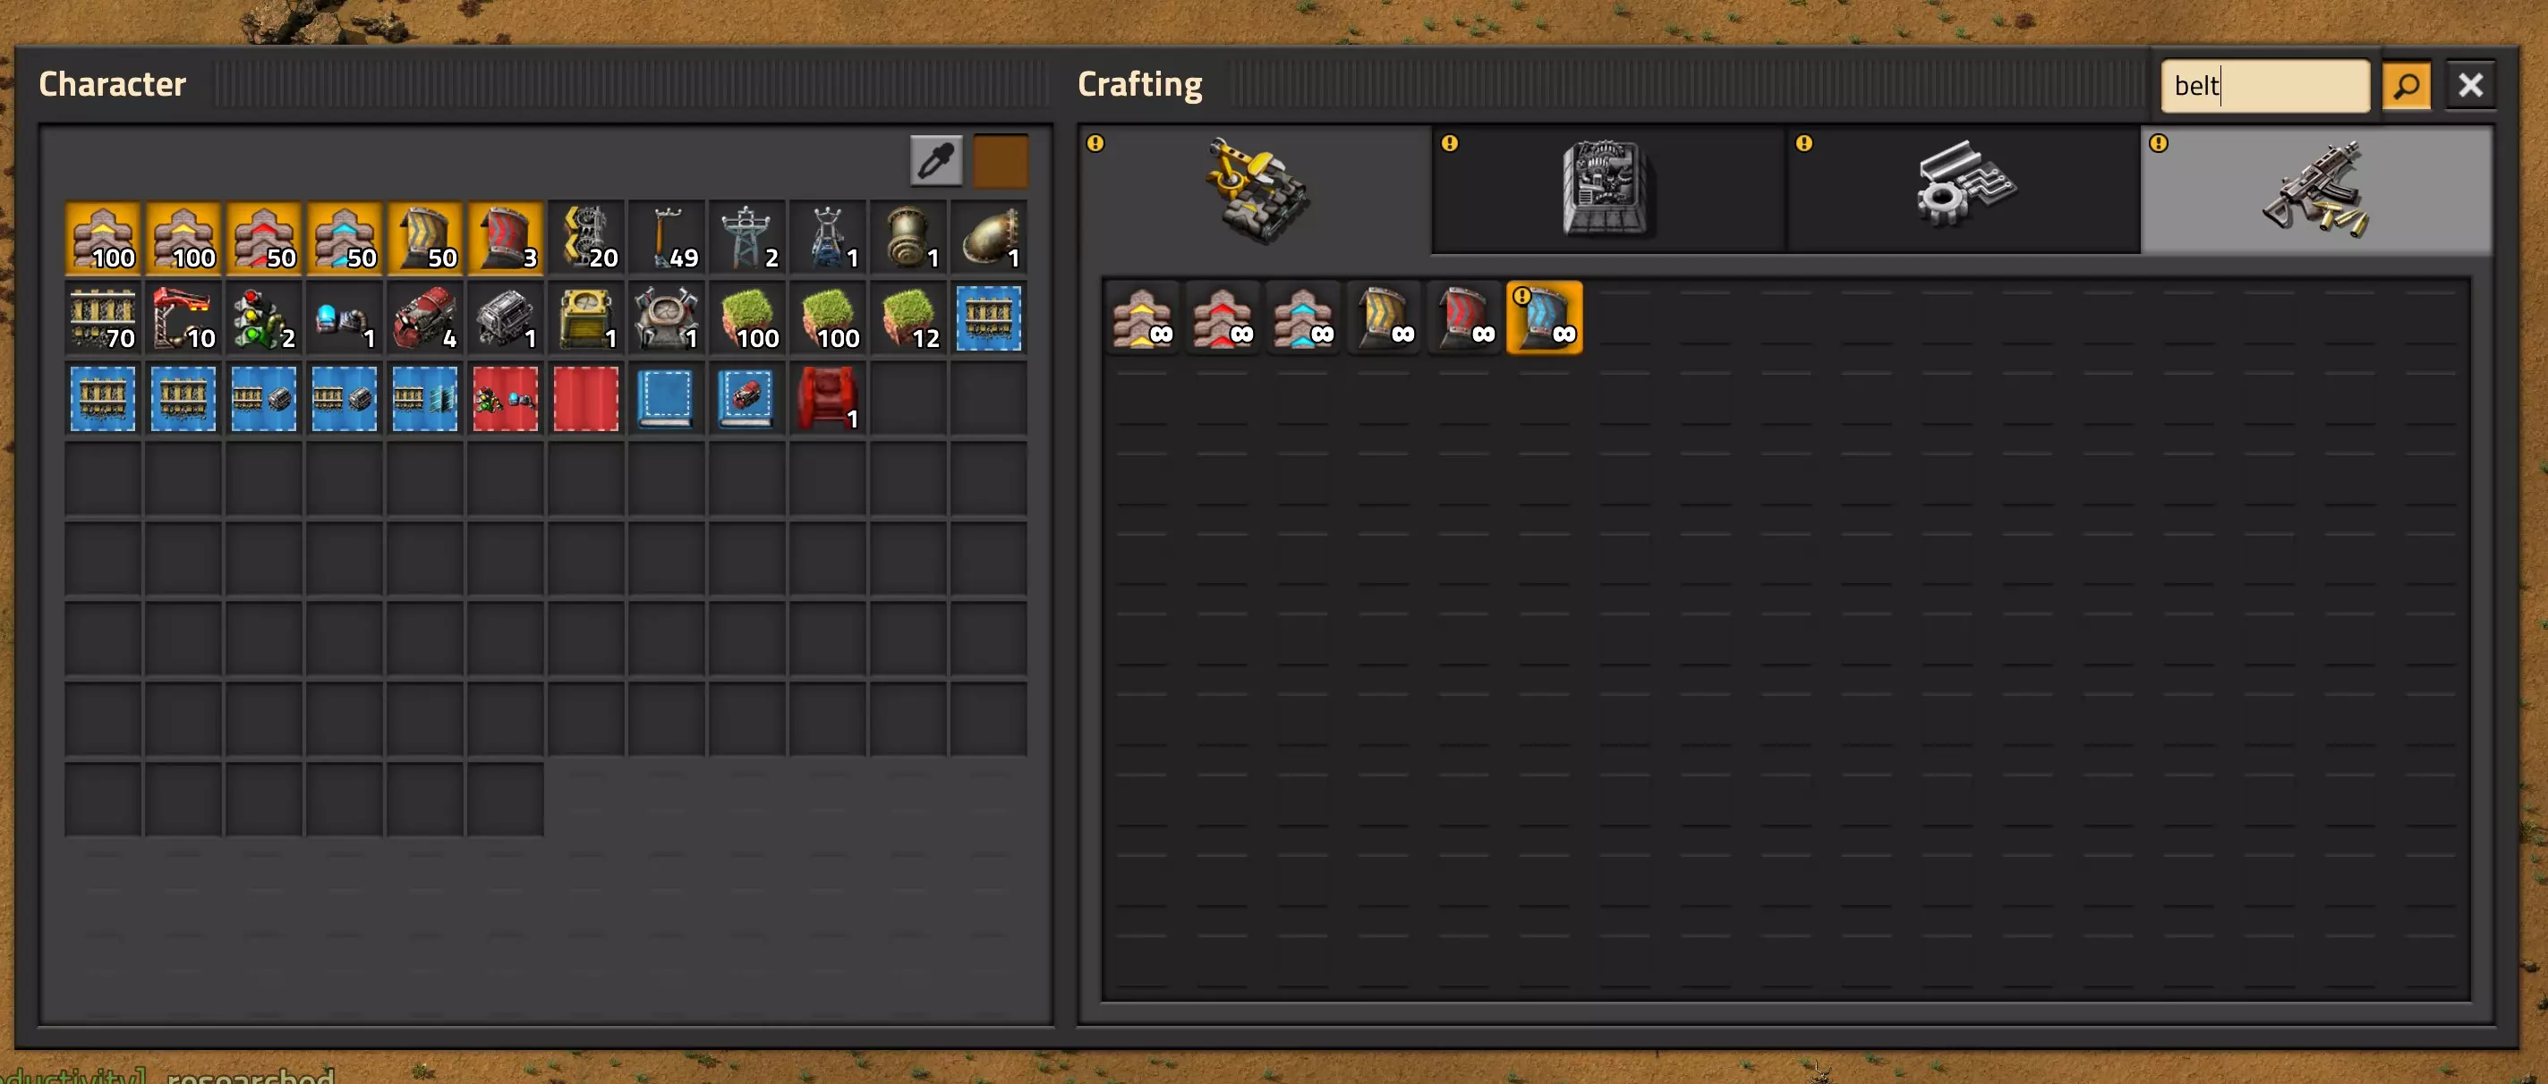Select the red deconstruction planner

pyautogui.click(x=585, y=398)
